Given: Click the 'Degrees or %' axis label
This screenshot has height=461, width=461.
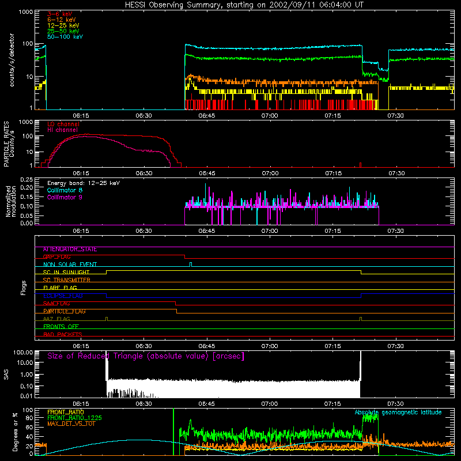Looking at the screenshot, I should pos(15,432).
